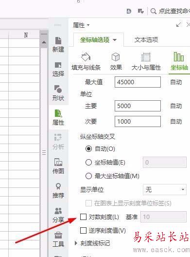Click the sidebar handle with three lines
The image size is (190, 257).
44,152
